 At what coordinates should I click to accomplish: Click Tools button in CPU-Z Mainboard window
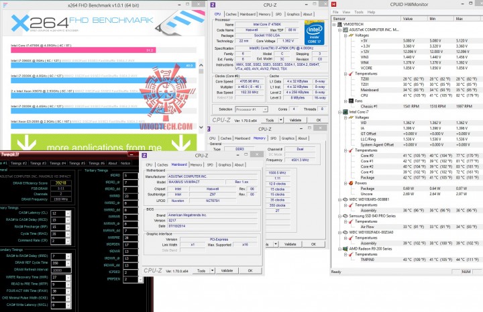coord(201,270)
